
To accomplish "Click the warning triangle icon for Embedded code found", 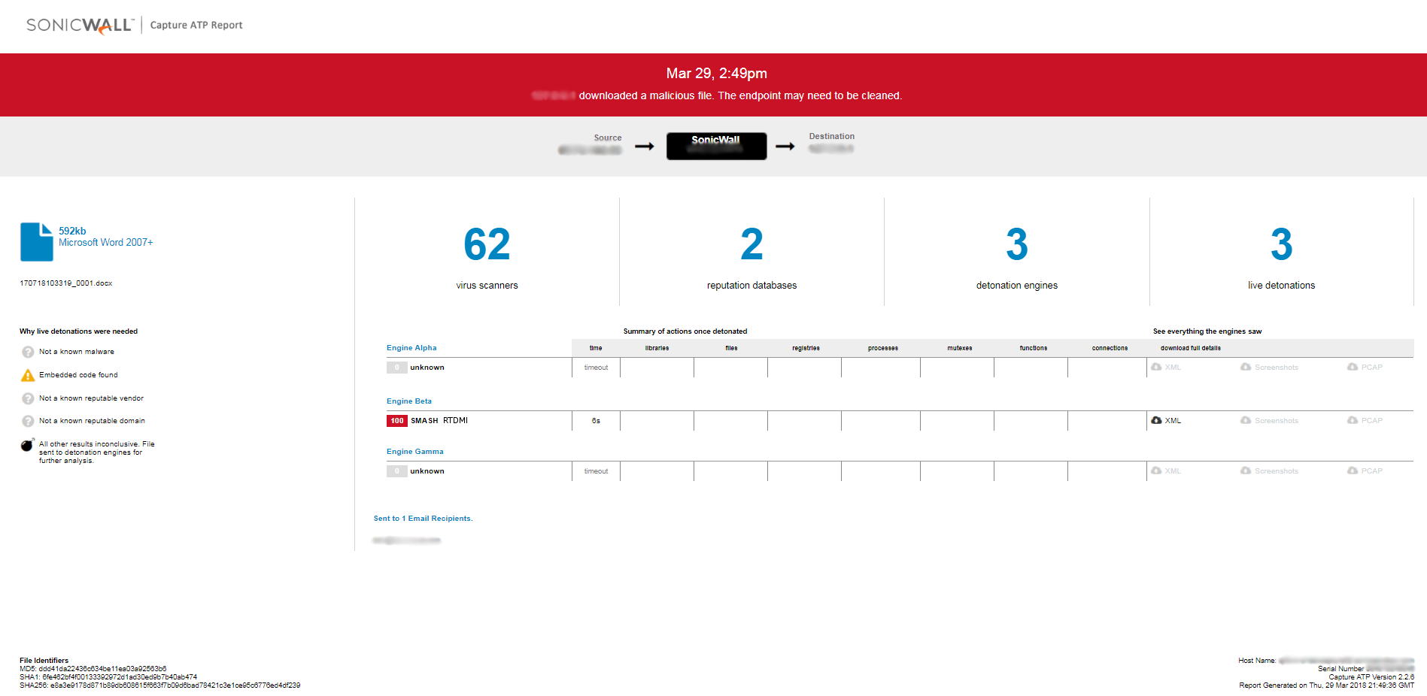I will (x=28, y=375).
